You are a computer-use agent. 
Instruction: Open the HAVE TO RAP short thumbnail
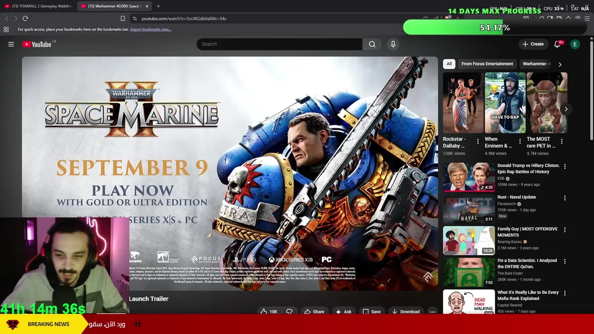click(505, 103)
